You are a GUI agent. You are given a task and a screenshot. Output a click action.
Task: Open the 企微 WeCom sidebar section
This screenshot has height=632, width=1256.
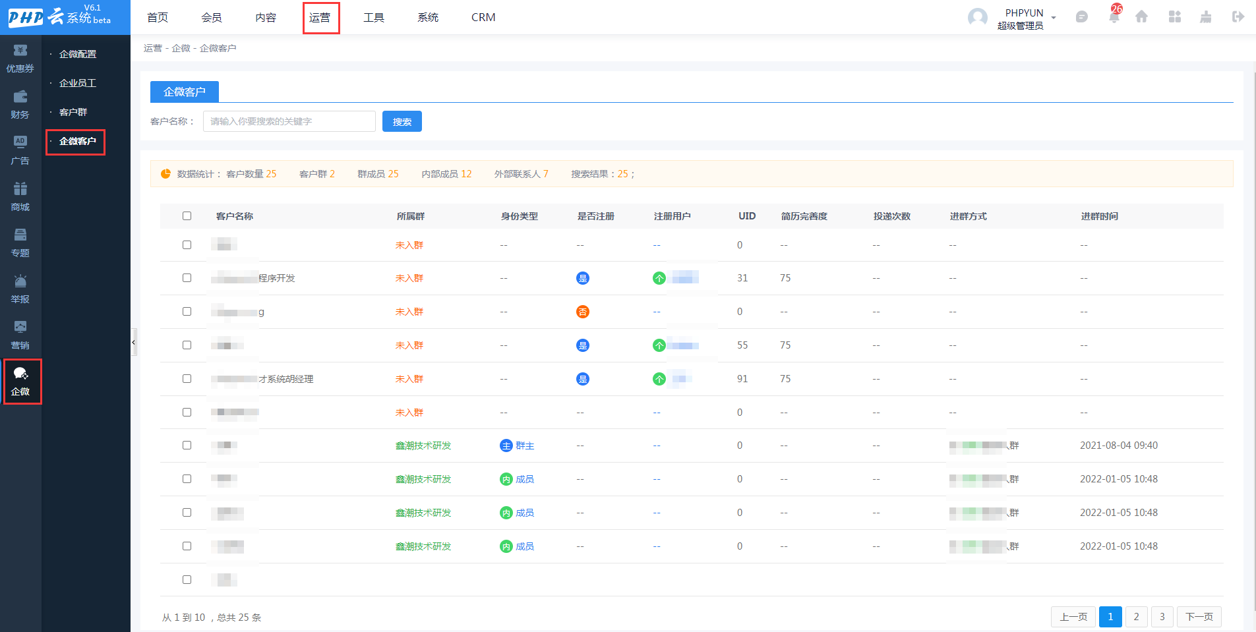20,382
